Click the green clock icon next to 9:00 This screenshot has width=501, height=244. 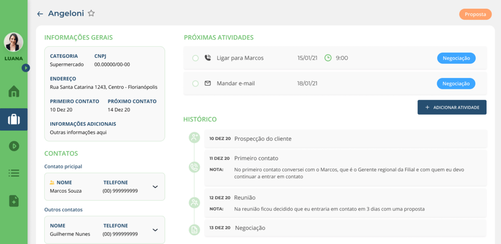point(328,58)
